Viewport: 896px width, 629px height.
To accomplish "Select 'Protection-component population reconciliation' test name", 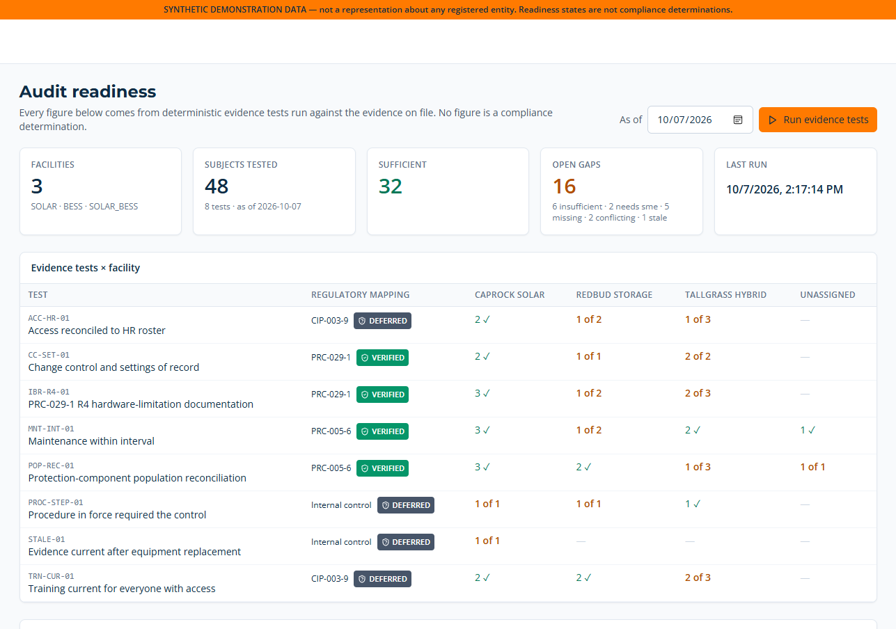I will [x=137, y=478].
